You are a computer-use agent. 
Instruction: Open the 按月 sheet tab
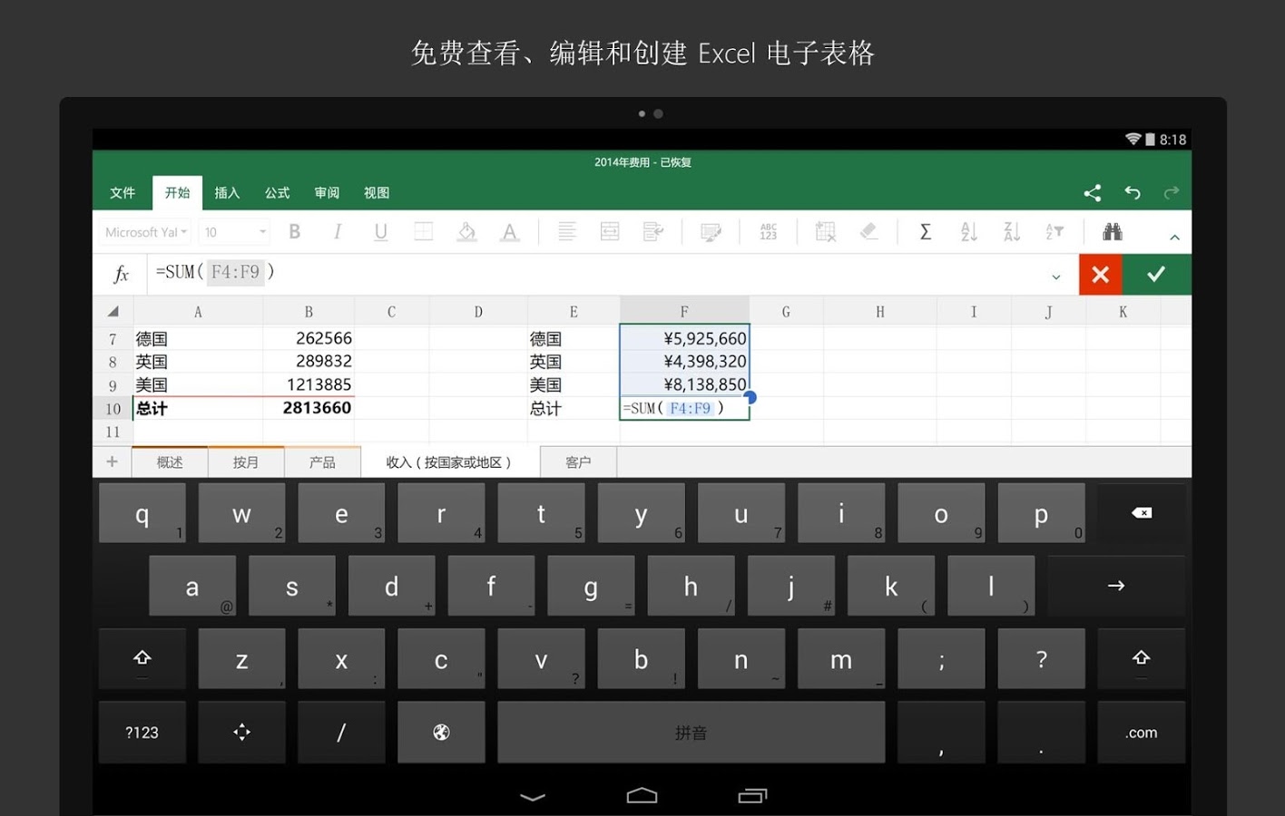[246, 462]
